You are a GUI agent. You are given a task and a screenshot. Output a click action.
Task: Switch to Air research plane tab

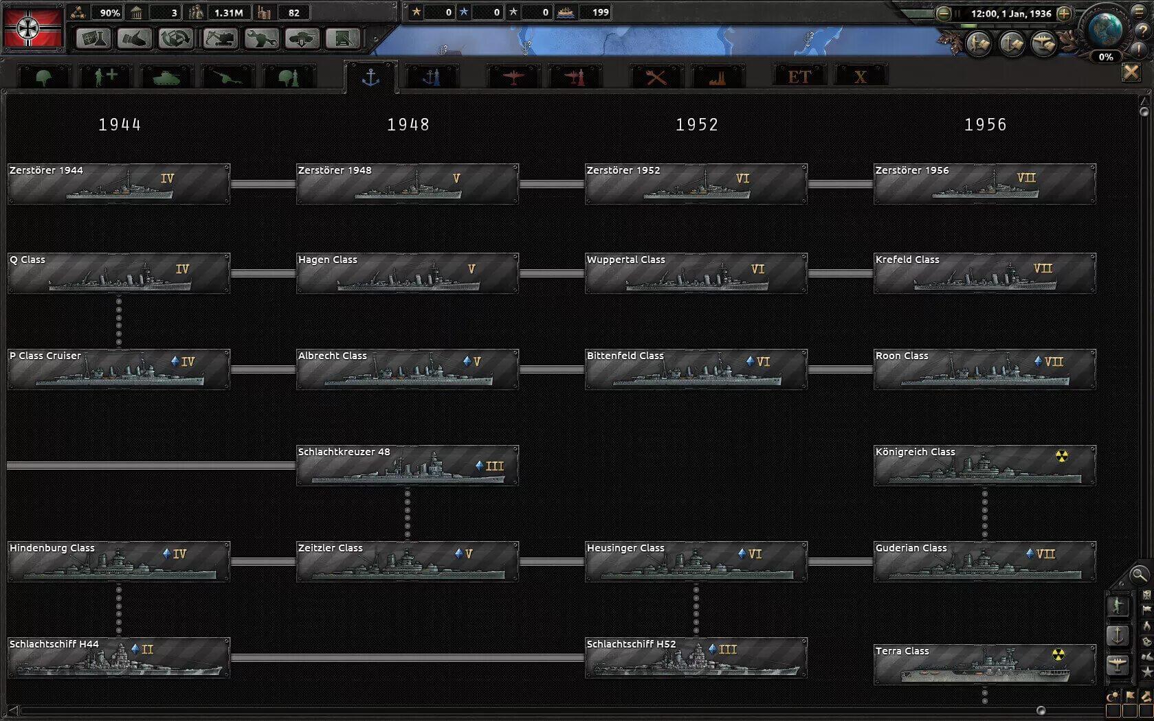tap(513, 76)
